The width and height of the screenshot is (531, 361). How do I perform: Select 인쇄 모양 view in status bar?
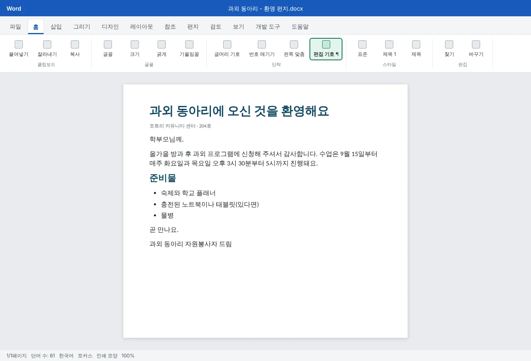pyautogui.click(x=107, y=356)
